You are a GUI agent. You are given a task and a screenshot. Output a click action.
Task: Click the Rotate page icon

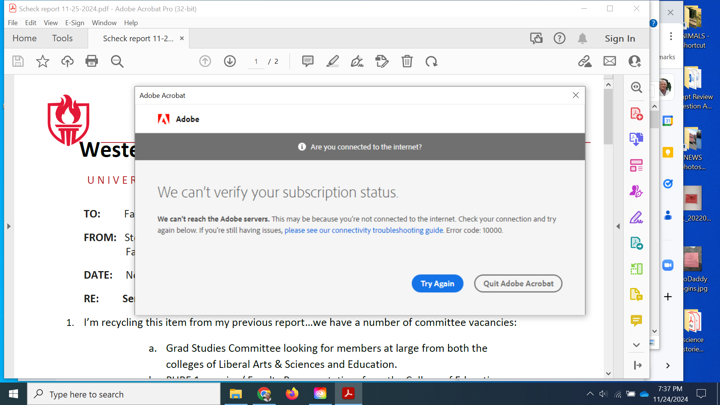point(431,61)
